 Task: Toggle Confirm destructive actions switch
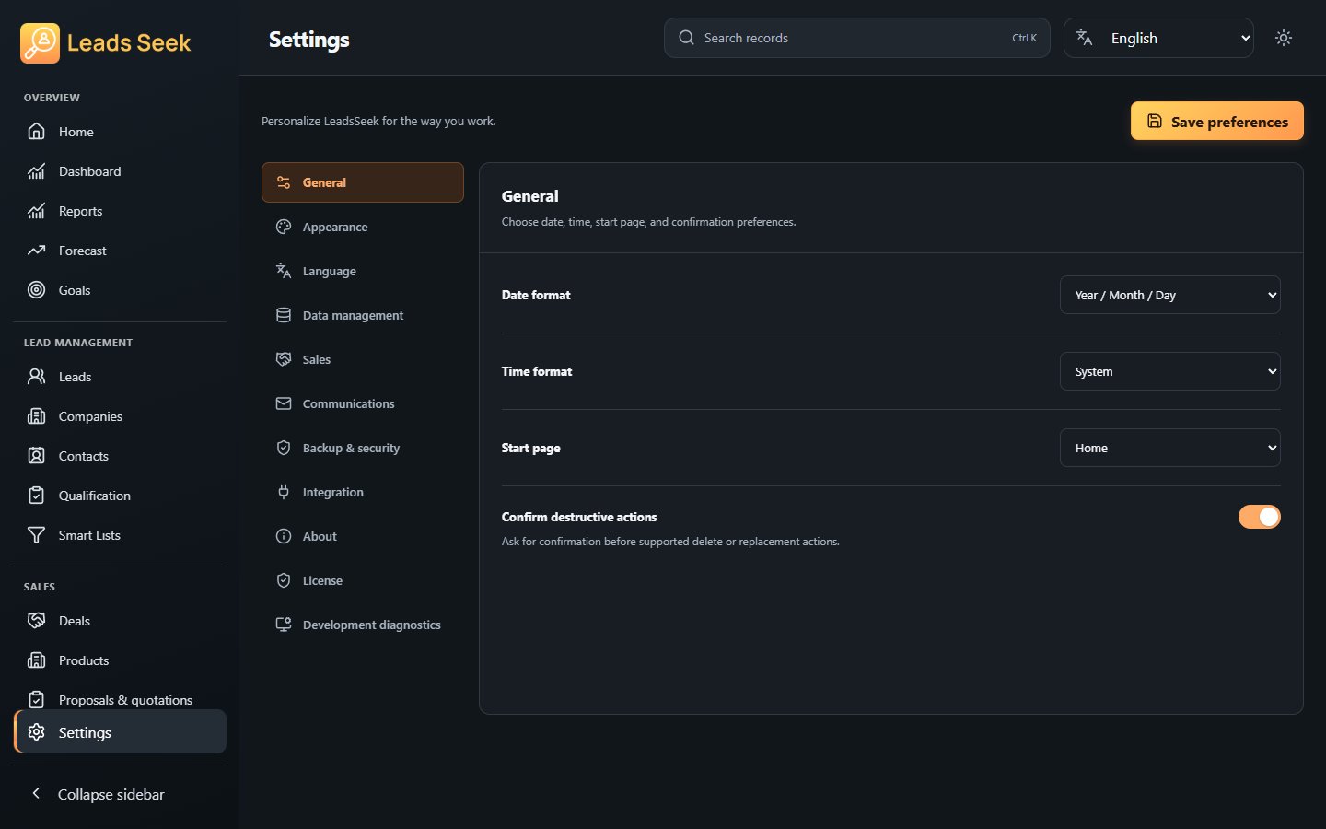click(x=1259, y=517)
